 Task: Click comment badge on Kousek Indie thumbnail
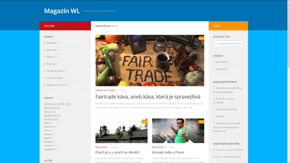[x=201, y=122]
